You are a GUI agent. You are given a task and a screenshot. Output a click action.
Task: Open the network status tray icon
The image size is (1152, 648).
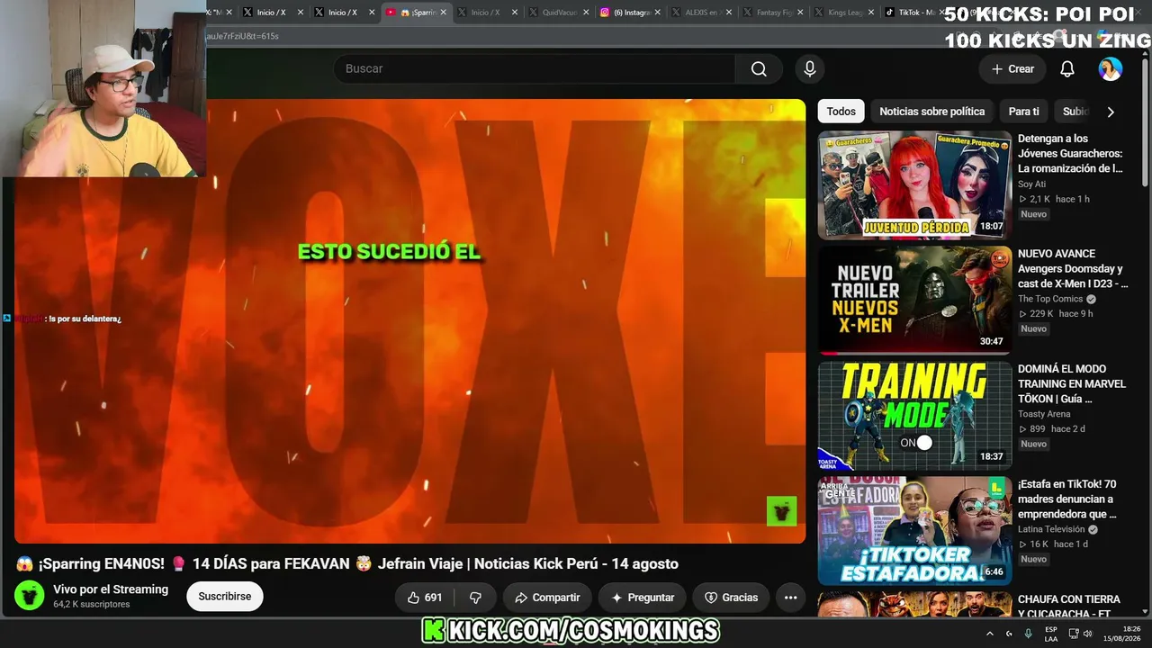[1072, 634]
